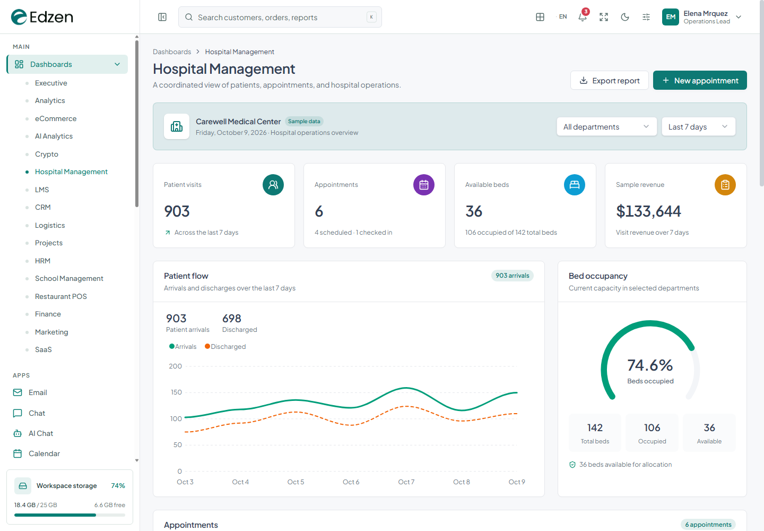Viewport: 764px width, 531px height.
Task: Click the Edzen logo
Action: (x=42, y=17)
